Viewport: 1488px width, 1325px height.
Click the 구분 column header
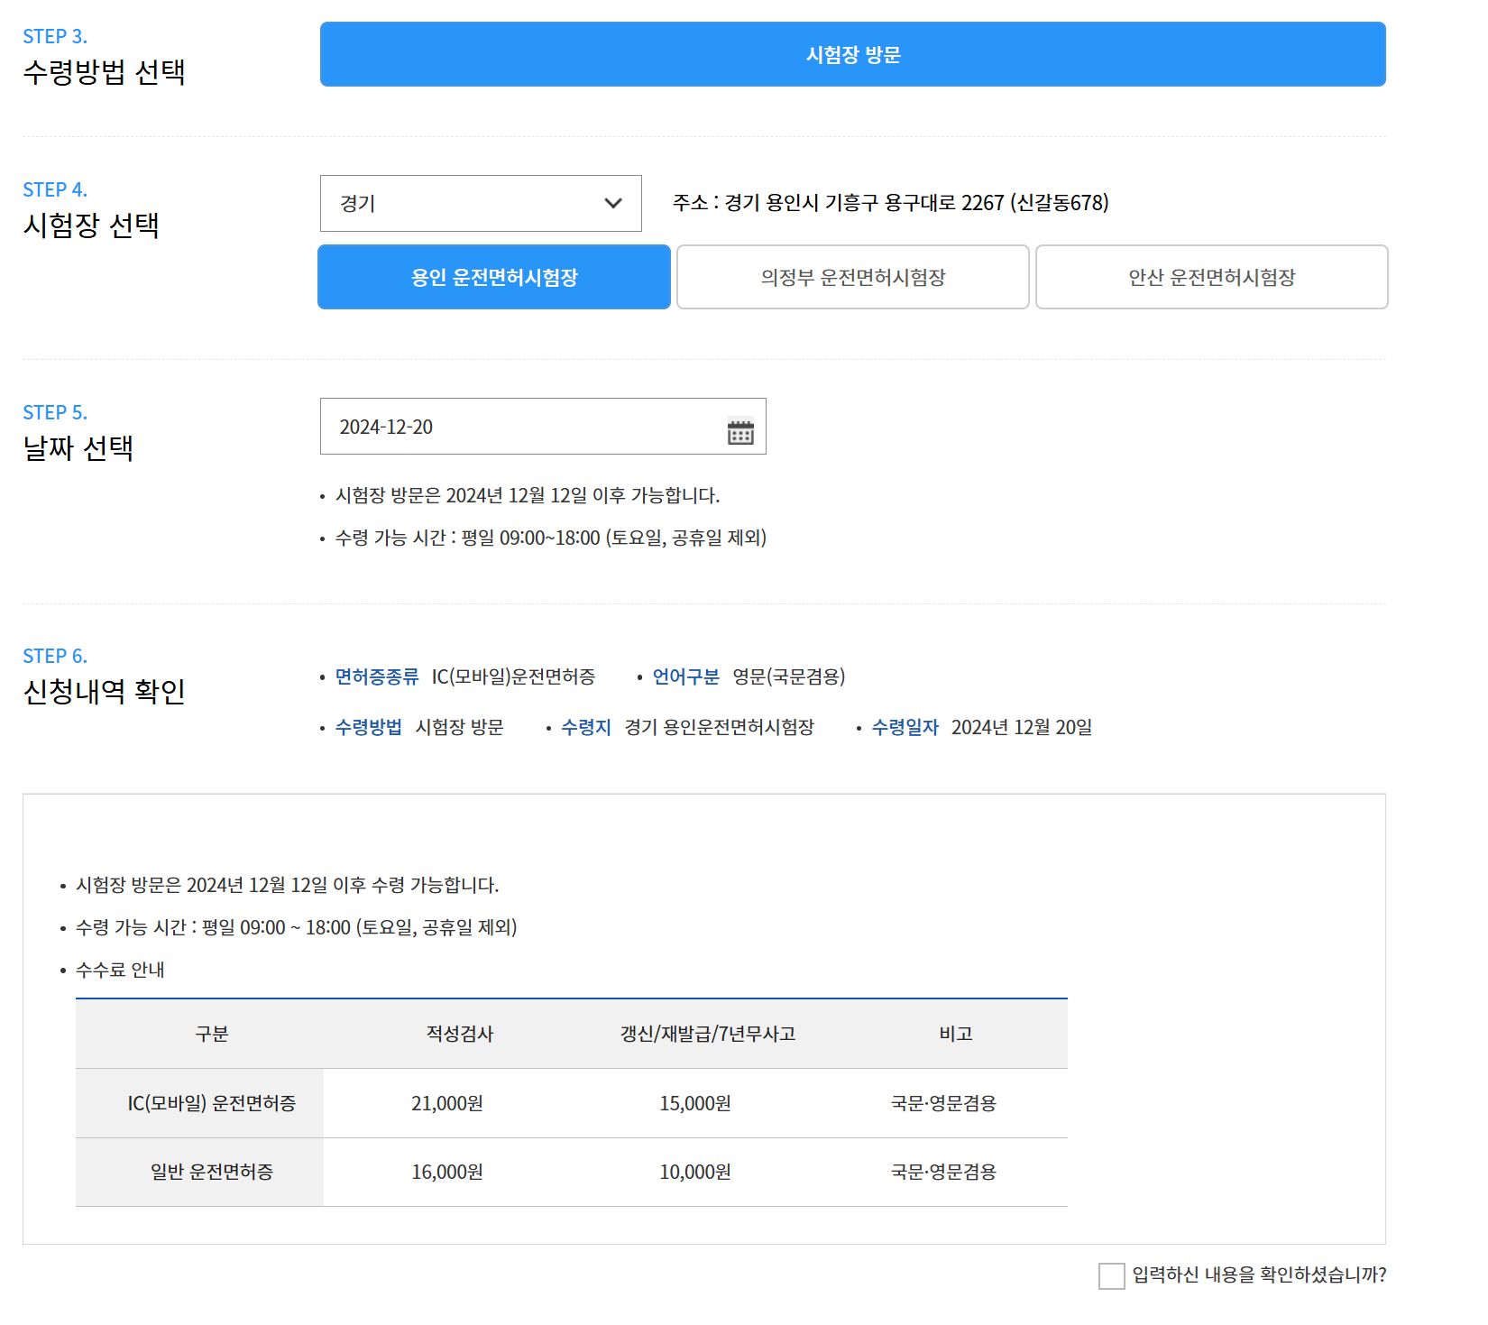[x=212, y=1034]
